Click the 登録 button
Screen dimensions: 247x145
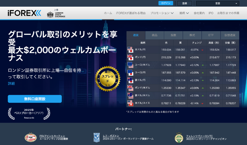[185, 3]
